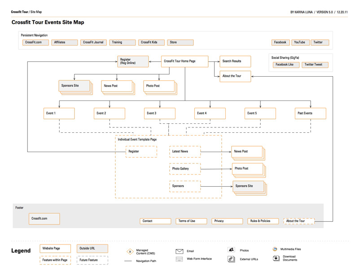Open the Past Events box
The width and height of the screenshot is (359, 275).
[x=311, y=113]
